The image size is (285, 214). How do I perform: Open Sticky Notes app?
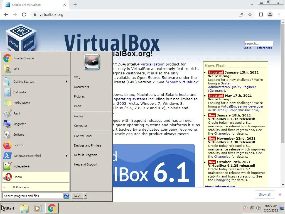pyautogui.click(x=36, y=103)
